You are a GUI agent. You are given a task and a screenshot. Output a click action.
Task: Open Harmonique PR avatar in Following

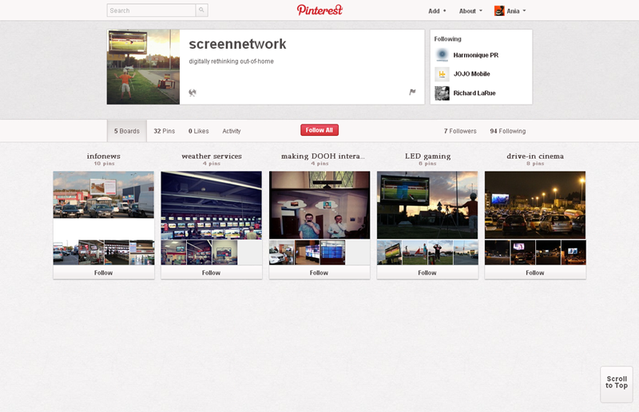click(x=442, y=55)
